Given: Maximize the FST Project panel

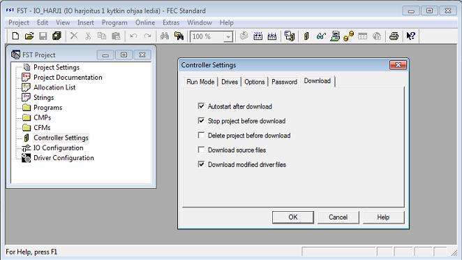Looking at the screenshot, I should tap(124, 55).
